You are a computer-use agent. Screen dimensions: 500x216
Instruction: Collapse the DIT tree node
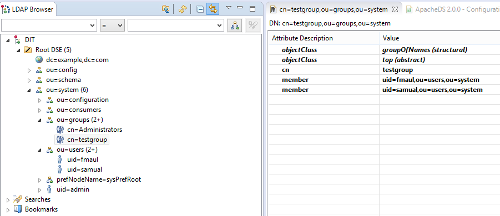(x=8, y=40)
